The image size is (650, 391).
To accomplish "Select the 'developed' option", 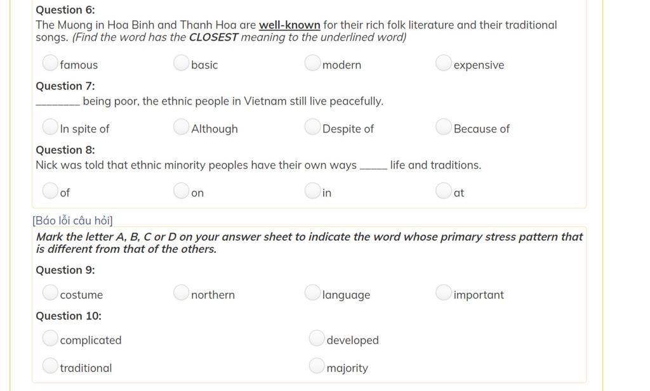I will coord(317,338).
